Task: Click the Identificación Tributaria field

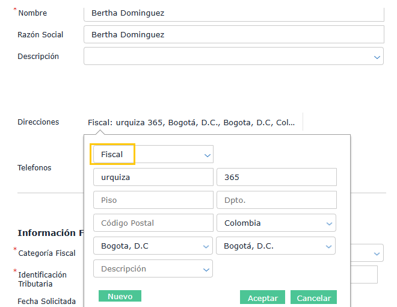Action: click(365, 274)
